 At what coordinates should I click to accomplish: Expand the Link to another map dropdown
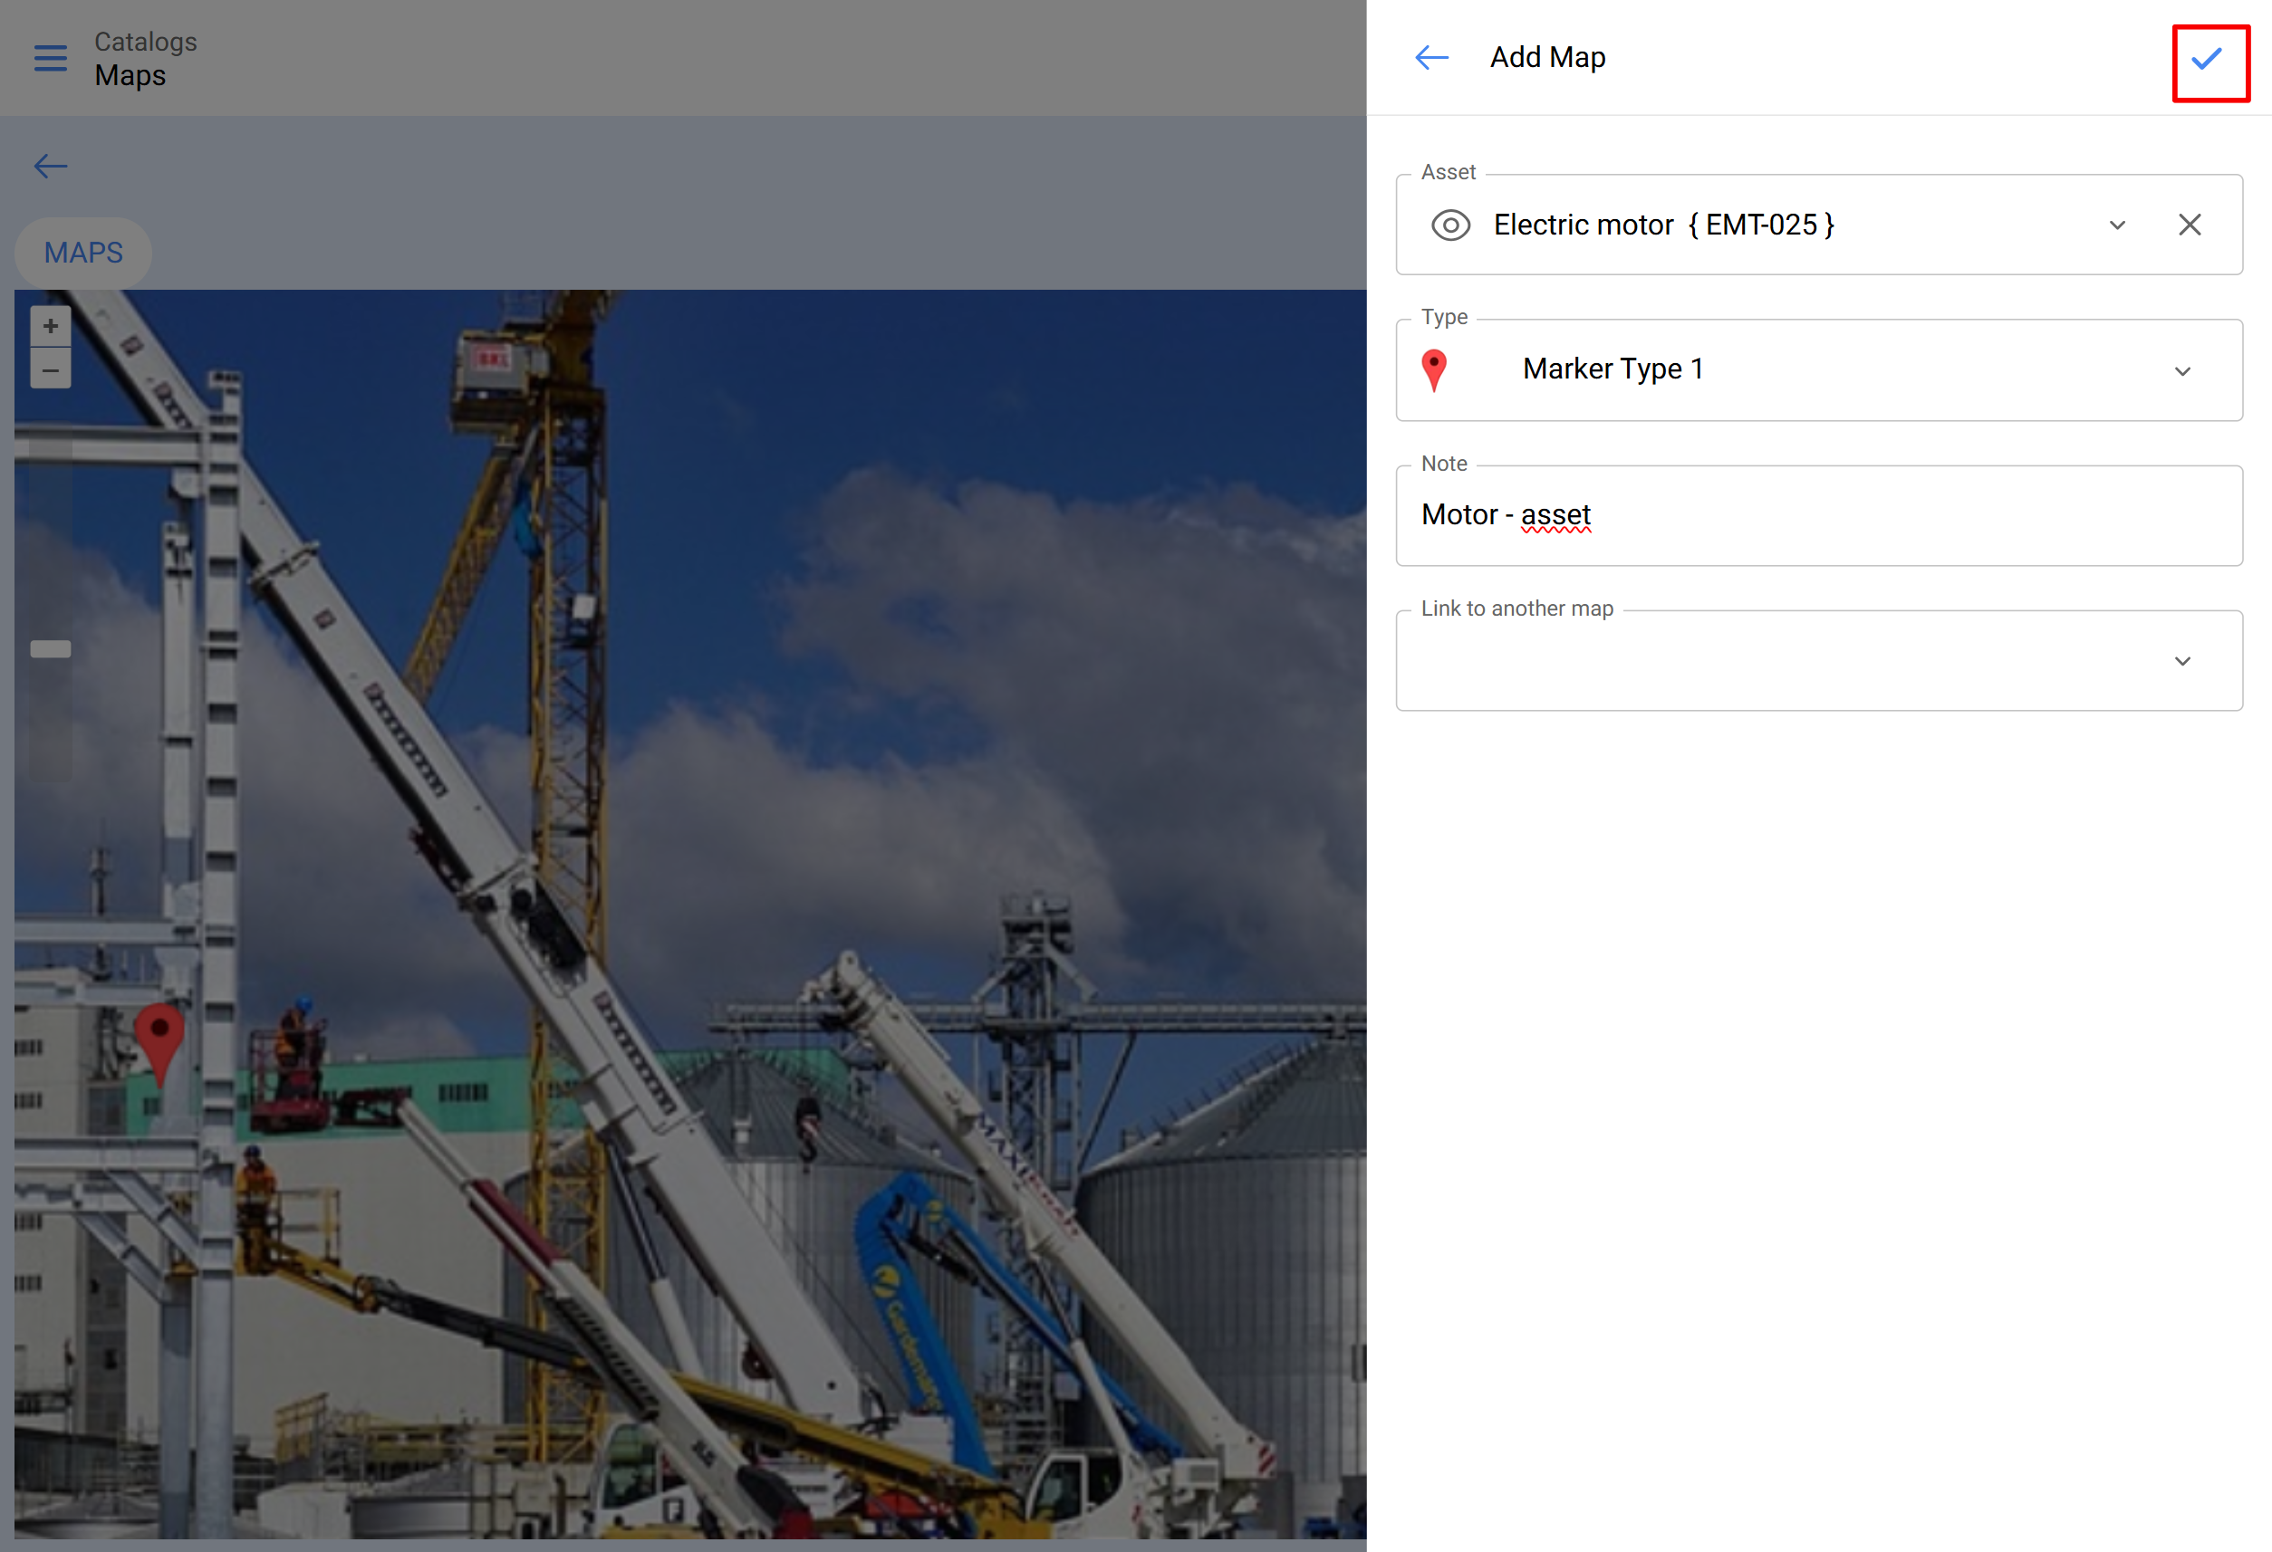tap(2182, 662)
